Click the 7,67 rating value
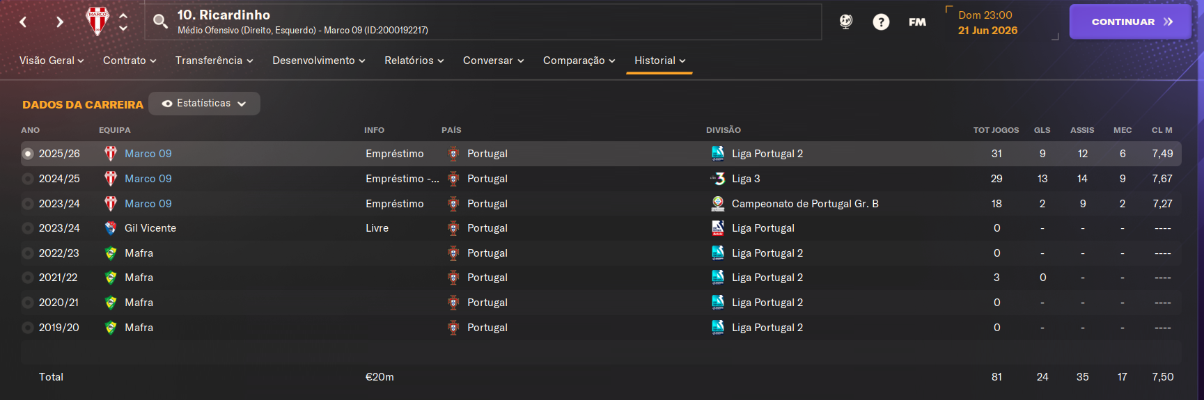Screen dimensions: 1204x400 pyautogui.click(x=1162, y=179)
